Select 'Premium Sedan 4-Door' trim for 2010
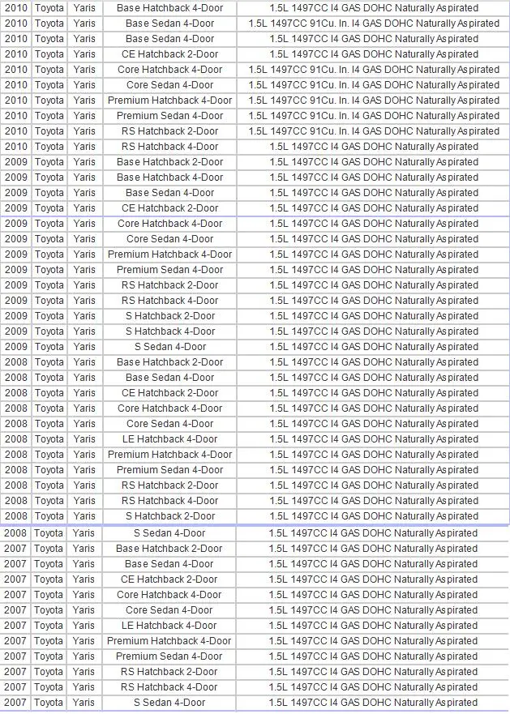The height and width of the screenshot is (714, 510). (x=170, y=116)
